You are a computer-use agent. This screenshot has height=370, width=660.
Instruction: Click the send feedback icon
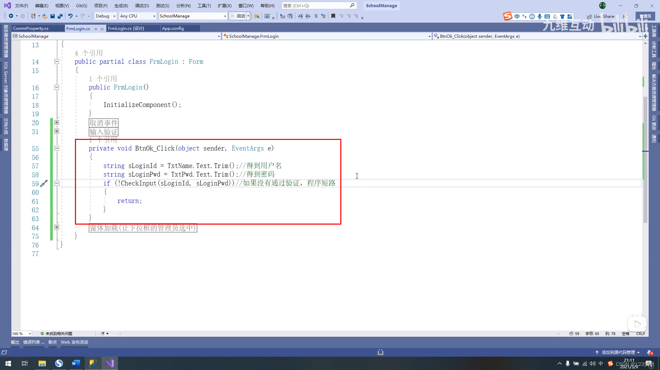point(625,16)
